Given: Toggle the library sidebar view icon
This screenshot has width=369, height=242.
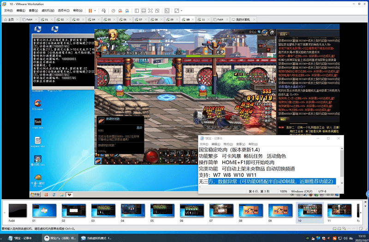Looking at the screenshot, I should coord(137,11).
